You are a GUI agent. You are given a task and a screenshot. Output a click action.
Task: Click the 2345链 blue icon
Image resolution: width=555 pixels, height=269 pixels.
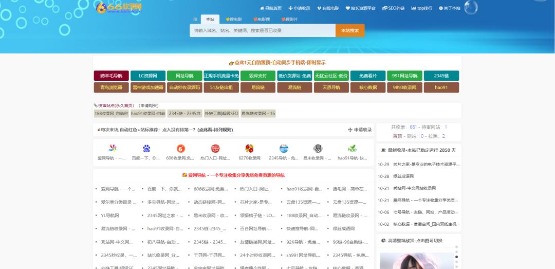pos(284,148)
